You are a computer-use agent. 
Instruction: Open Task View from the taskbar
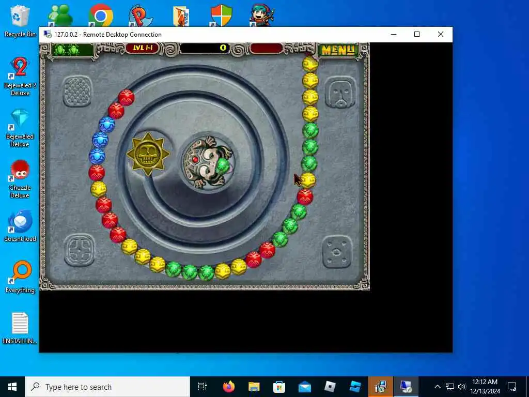[203, 387]
